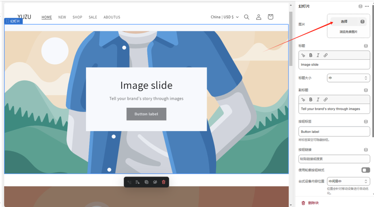Open the account profile icon in header
Screen dimensions: 374x207
click(x=259, y=17)
